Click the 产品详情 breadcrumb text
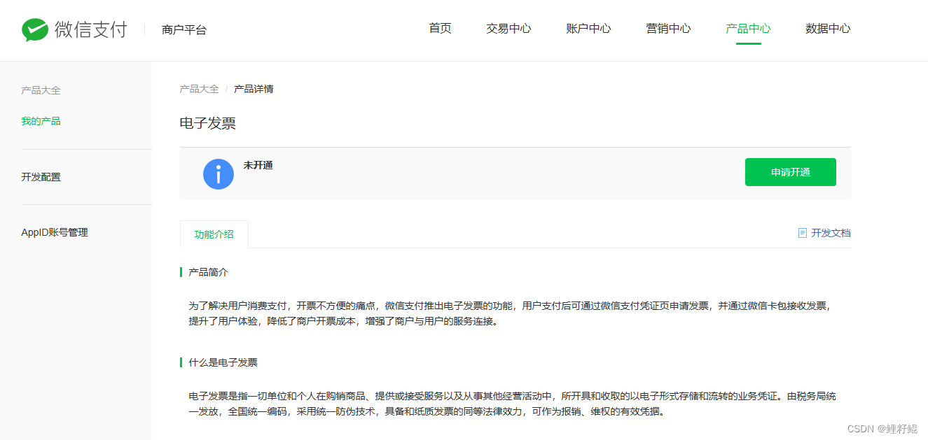Screen dimensions: 928x440 [x=254, y=89]
